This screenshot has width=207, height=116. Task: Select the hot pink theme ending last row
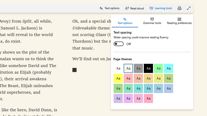[148, 98]
